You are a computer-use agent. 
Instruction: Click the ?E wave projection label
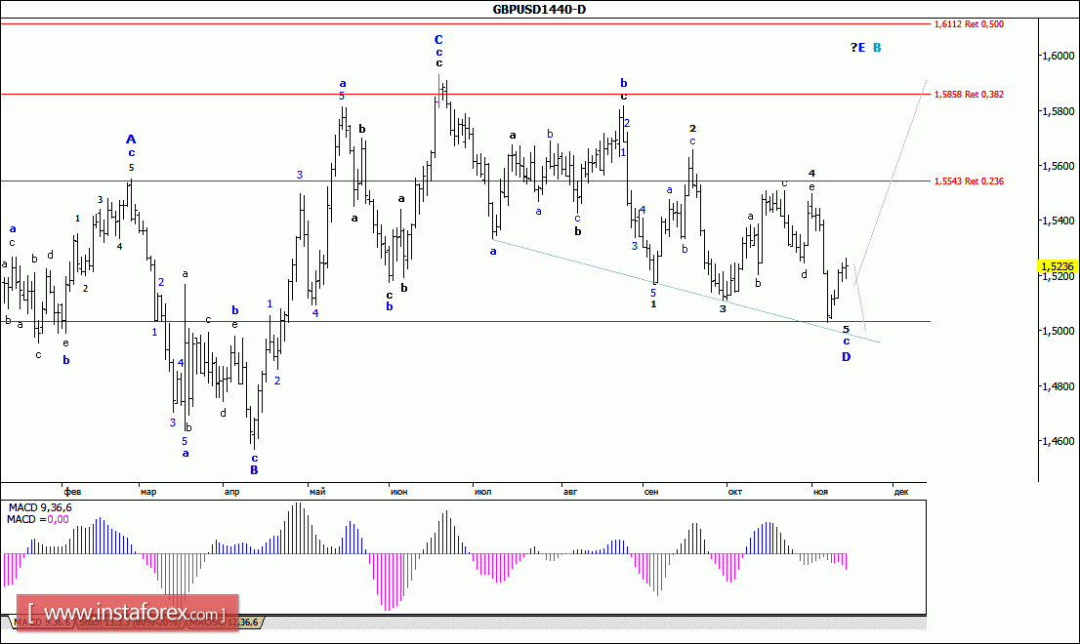[x=857, y=47]
